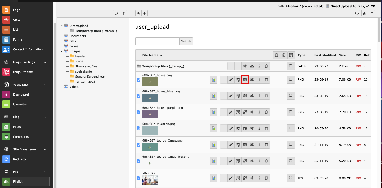Click the new folder plus icon
The image size is (382, 188).
pyautogui.click(x=144, y=13)
